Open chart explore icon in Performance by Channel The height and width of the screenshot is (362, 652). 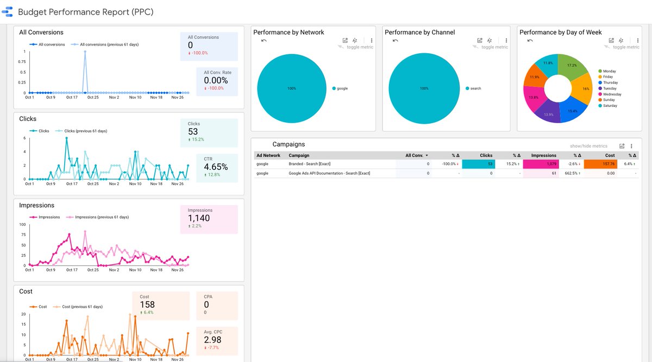point(480,40)
